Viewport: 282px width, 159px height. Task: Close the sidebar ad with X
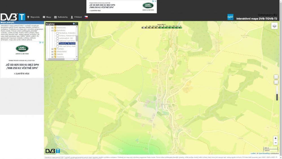pos(43,42)
